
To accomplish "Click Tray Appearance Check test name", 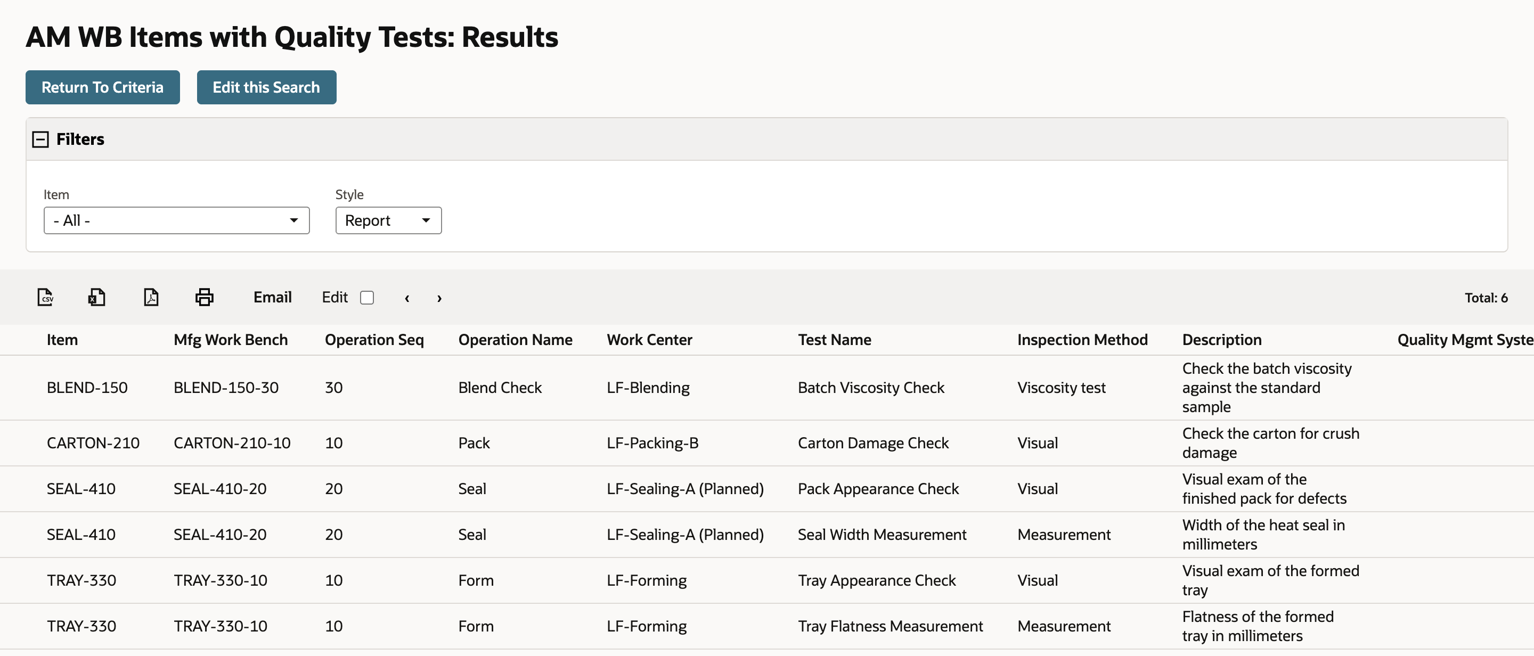I will coord(877,580).
